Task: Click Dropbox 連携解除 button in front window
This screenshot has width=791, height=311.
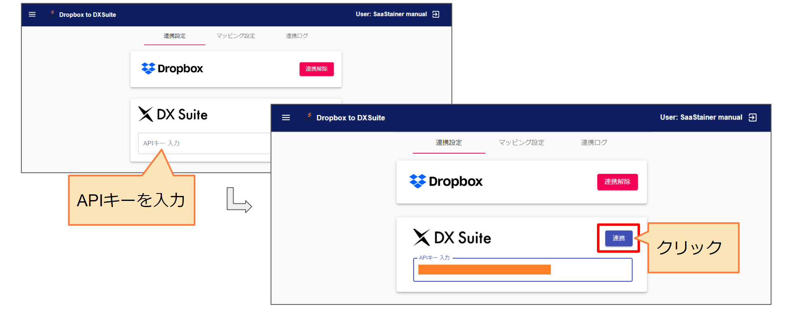Action: 618,182
